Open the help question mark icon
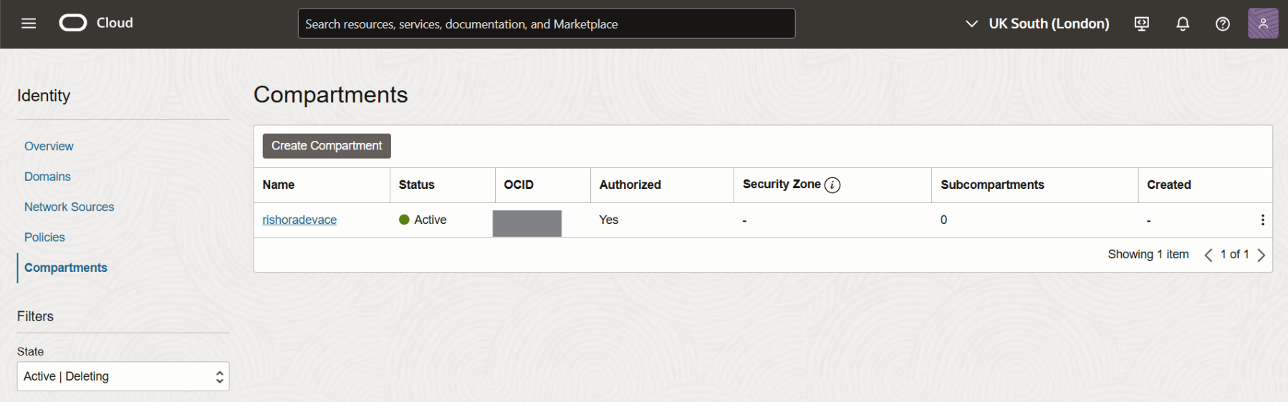The width and height of the screenshot is (1288, 402). (x=1223, y=24)
